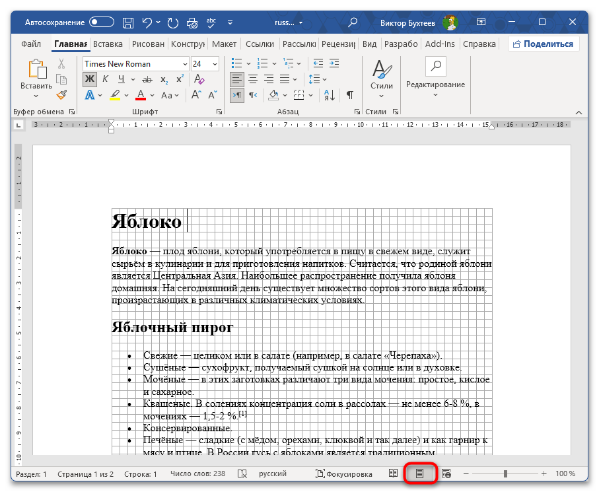
Task: Apply strikethrough formatting
Action: click(147, 79)
